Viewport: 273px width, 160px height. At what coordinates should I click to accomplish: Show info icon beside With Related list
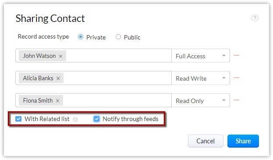[75, 119]
